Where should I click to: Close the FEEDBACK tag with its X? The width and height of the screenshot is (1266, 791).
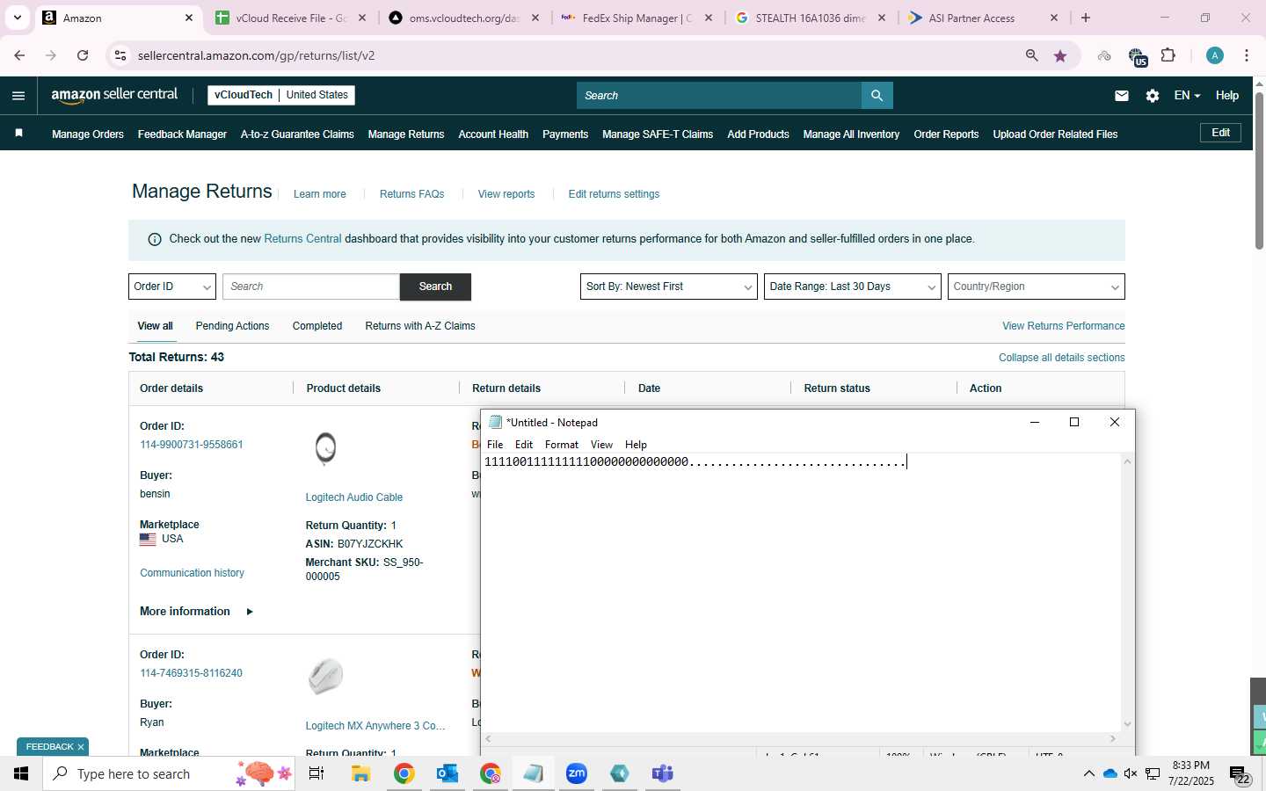click(x=81, y=747)
